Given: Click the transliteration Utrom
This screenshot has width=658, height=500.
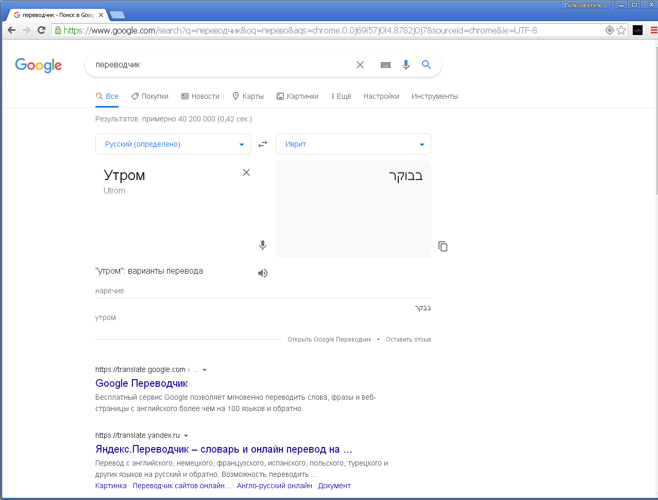Looking at the screenshot, I should (x=114, y=190).
